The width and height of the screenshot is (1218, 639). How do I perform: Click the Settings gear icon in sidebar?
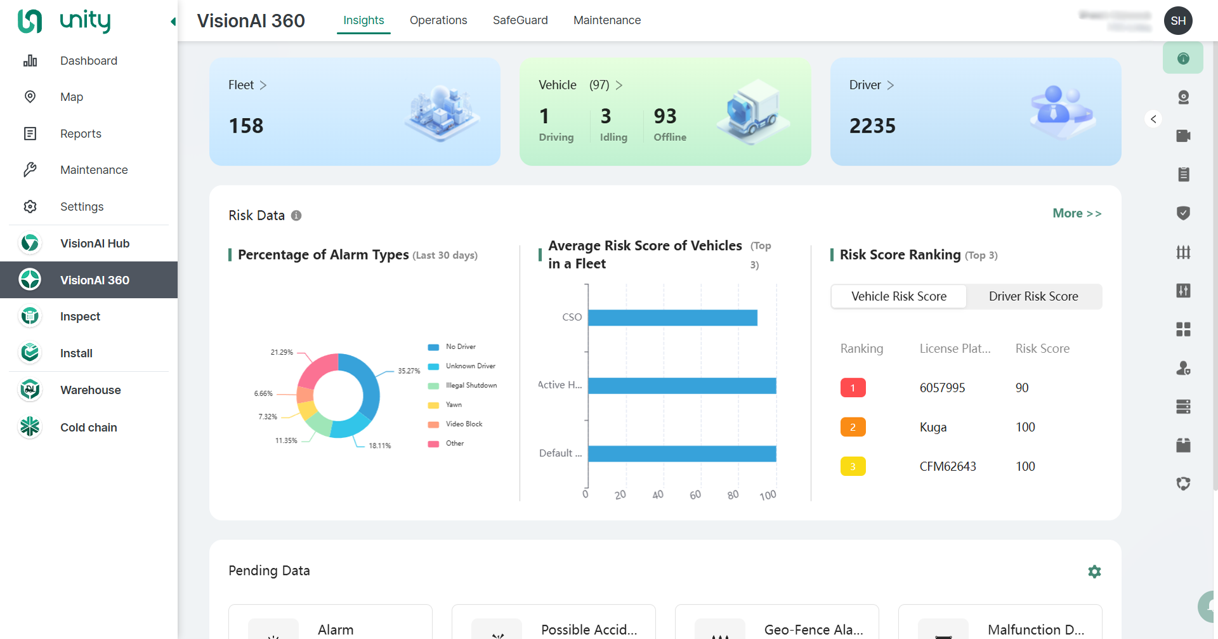30,206
